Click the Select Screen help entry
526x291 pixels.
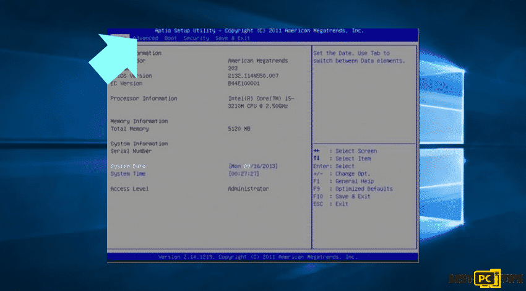click(345, 151)
